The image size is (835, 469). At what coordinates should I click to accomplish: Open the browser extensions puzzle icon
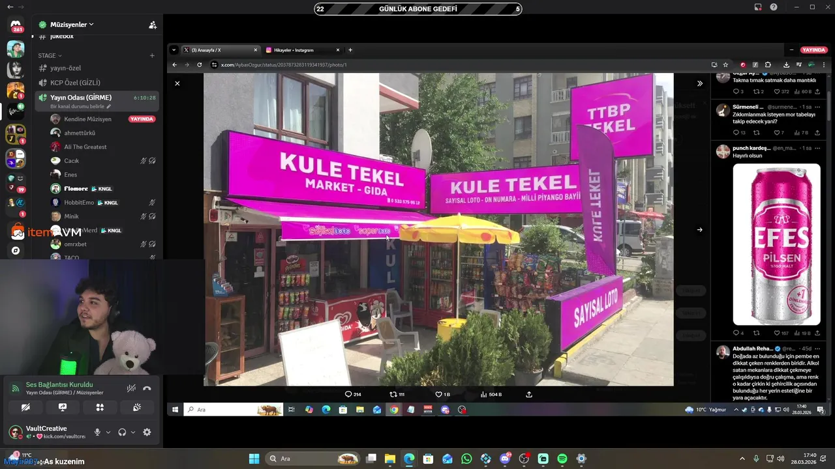(x=768, y=64)
